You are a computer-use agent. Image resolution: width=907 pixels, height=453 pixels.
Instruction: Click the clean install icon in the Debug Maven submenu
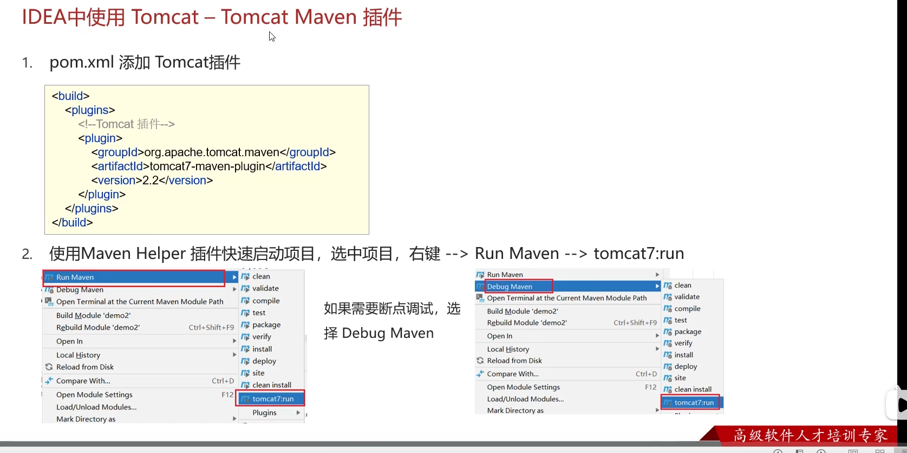[x=668, y=389]
